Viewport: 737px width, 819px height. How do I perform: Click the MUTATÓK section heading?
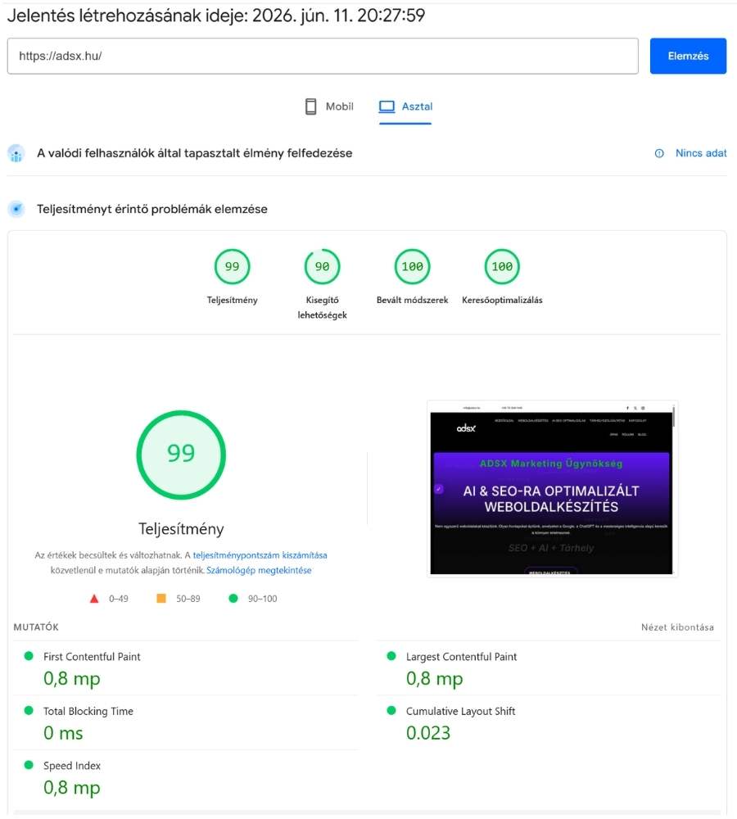[x=36, y=627]
